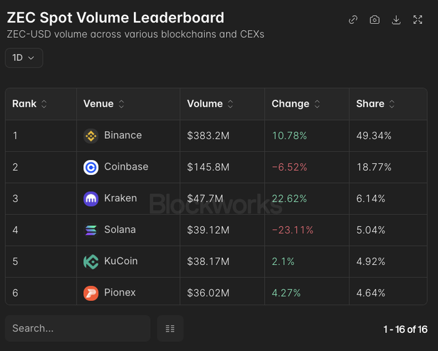Select the Kraken venue name
438x351 pixels.
tap(120, 198)
